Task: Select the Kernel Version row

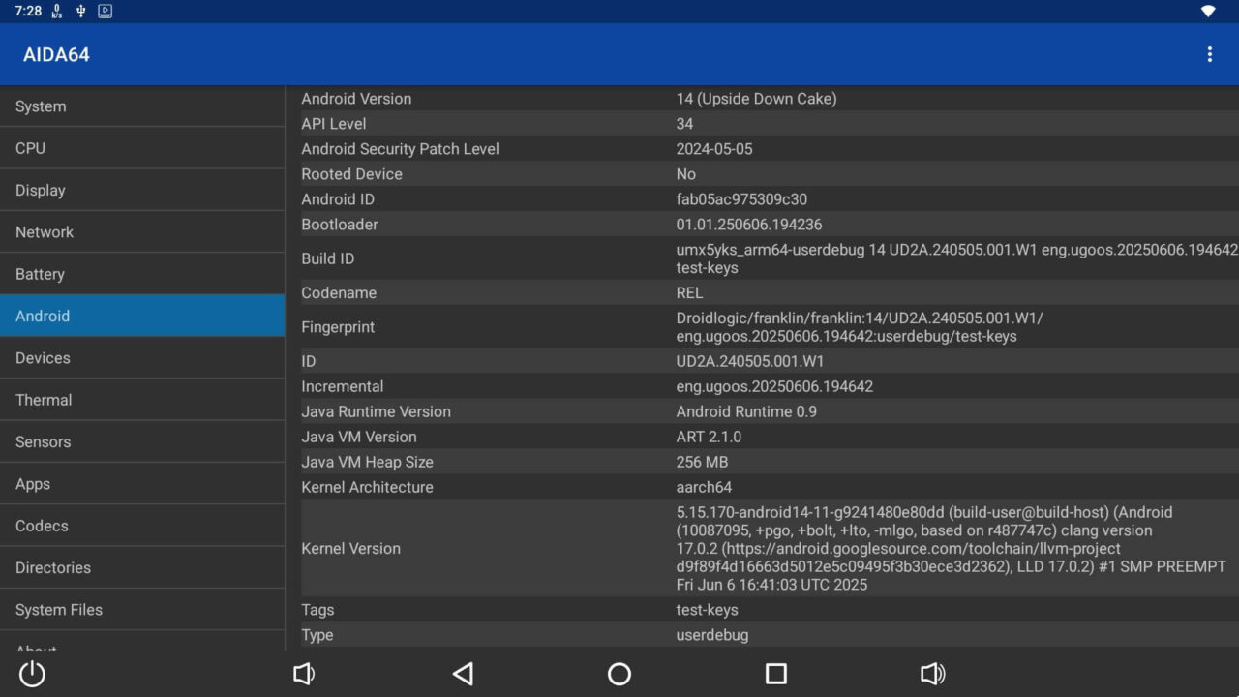Action: click(765, 548)
